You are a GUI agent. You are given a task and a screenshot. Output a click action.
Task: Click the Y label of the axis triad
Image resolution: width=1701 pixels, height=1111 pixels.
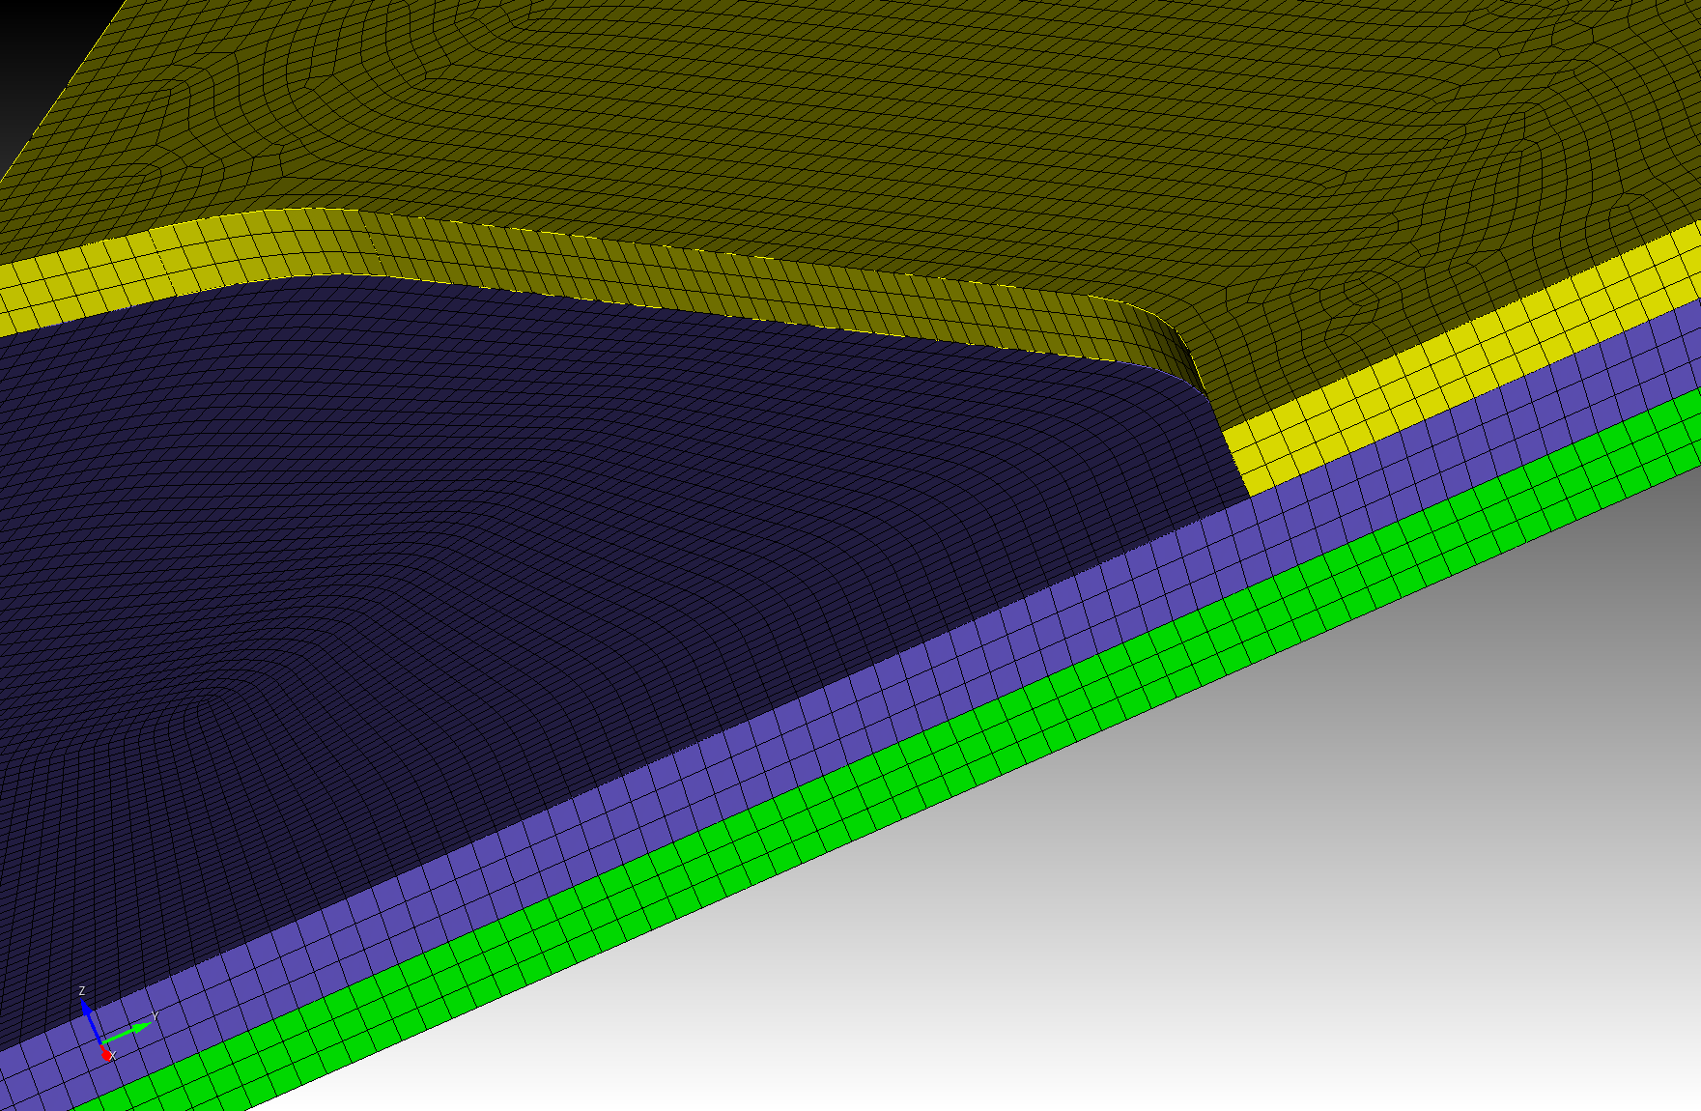[x=154, y=1015]
